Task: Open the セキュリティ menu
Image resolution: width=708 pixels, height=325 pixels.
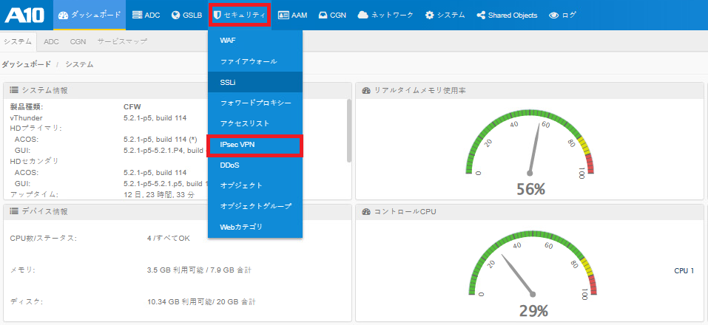Action: (239, 15)
